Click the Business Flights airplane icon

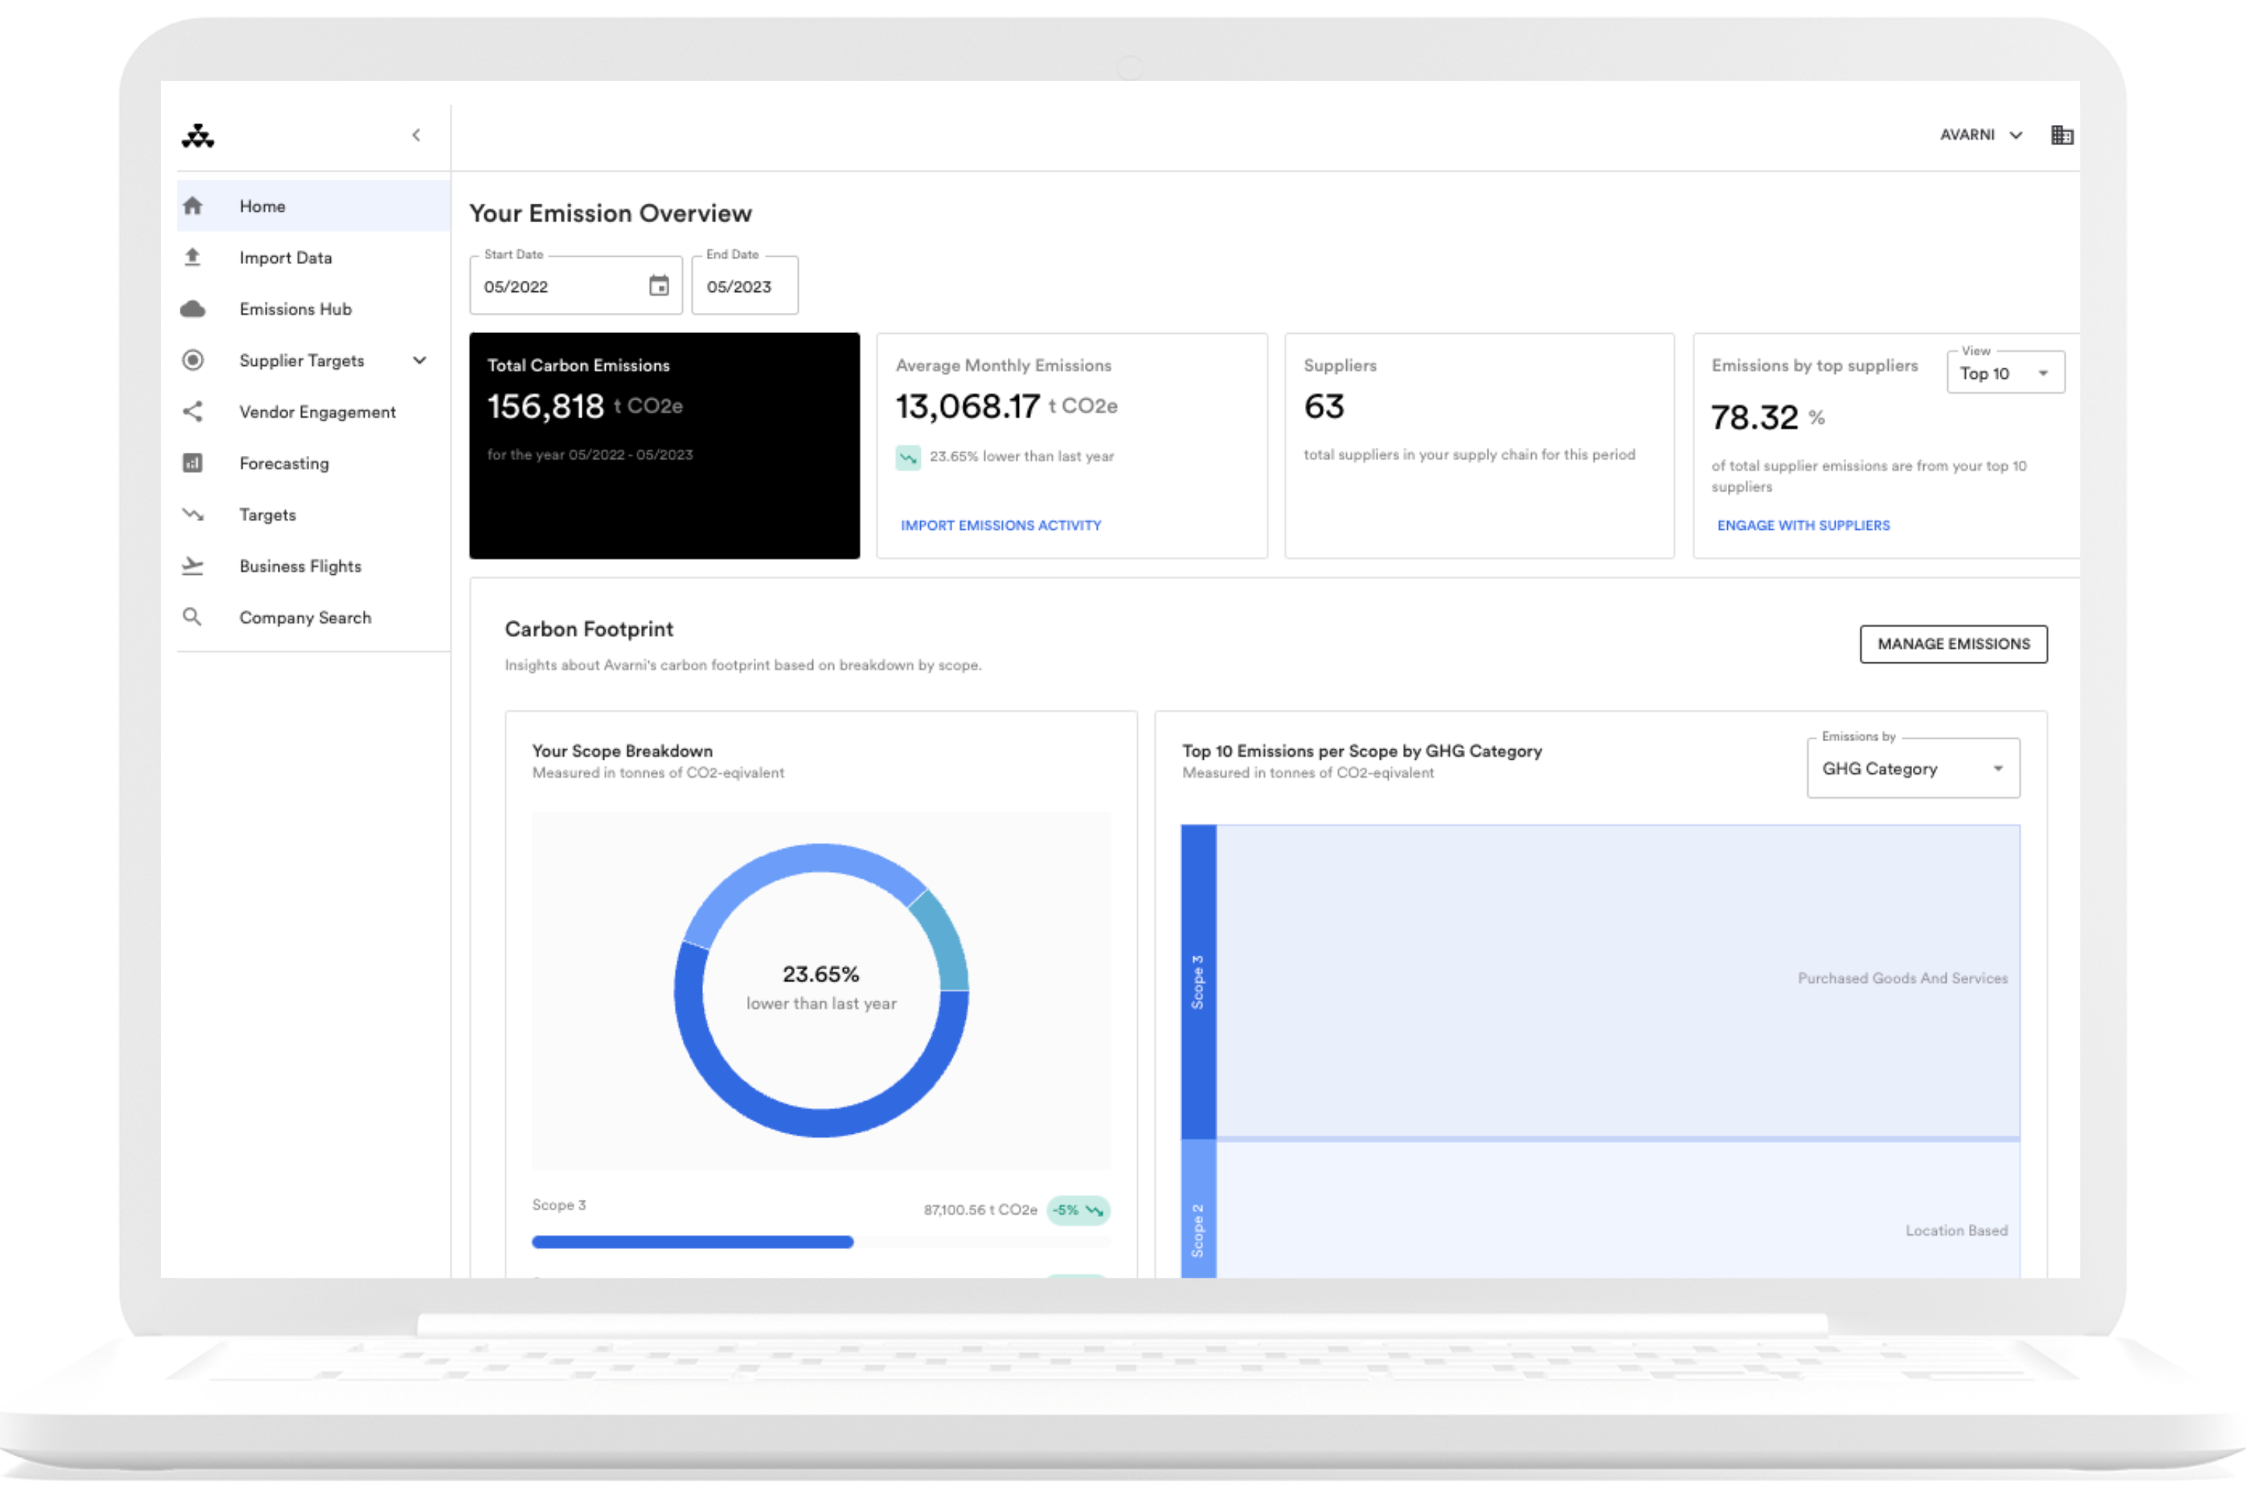click(x=193, y=566)
